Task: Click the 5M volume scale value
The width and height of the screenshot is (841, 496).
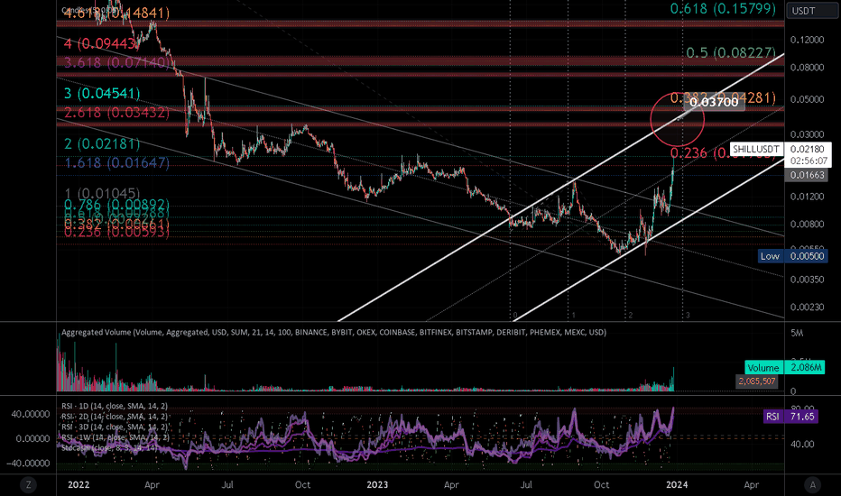Action: [x=797, y=334]
